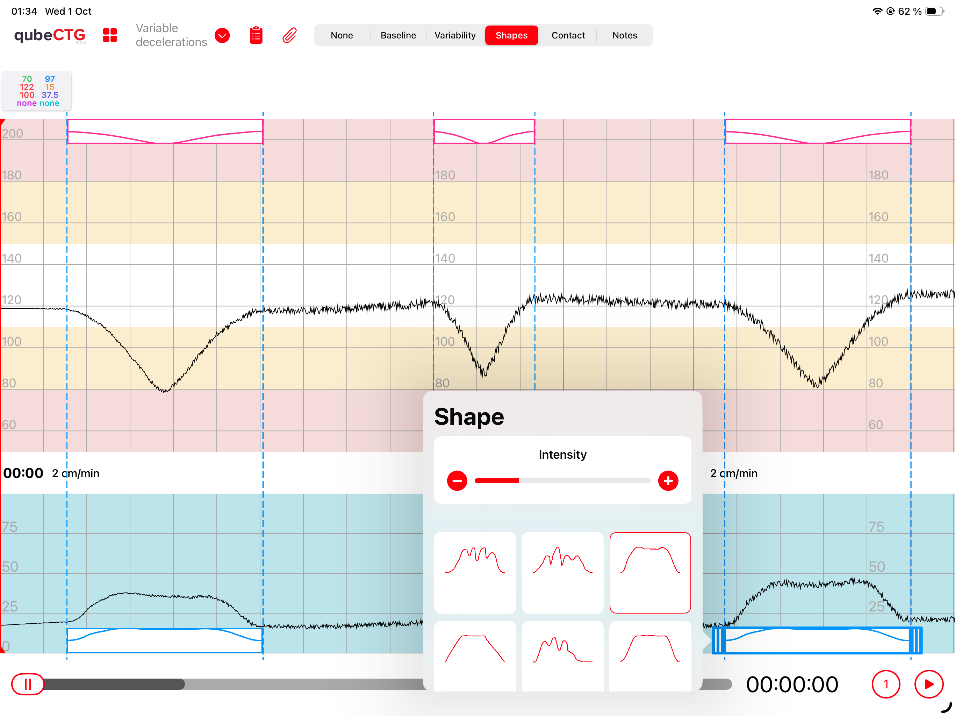Click the left 2 cm/min paper speed label
Screen dimensions: 955x716
(76, 473)
